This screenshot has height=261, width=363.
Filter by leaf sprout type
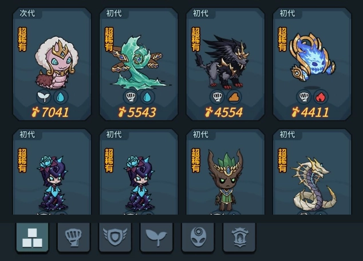tap(156, 238)
